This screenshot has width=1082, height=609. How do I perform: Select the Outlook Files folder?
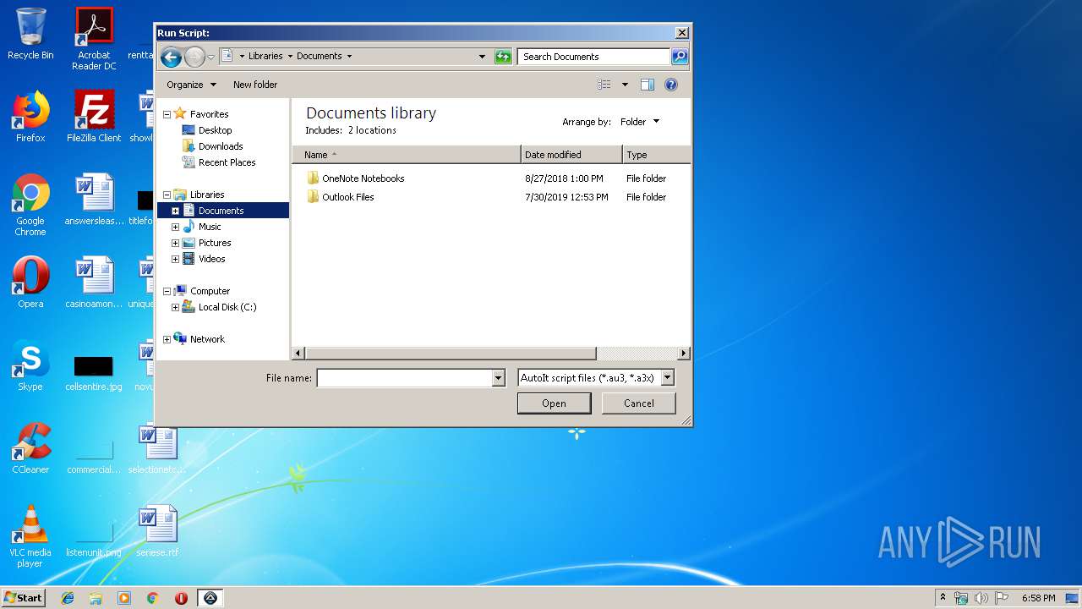tap(347, 197)
